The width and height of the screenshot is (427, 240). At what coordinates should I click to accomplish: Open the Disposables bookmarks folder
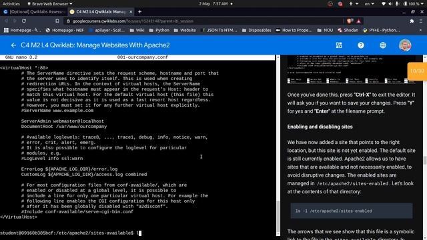pos(256,30)
